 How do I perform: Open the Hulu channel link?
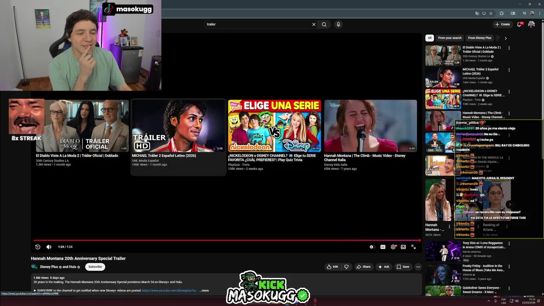[72, 267]
